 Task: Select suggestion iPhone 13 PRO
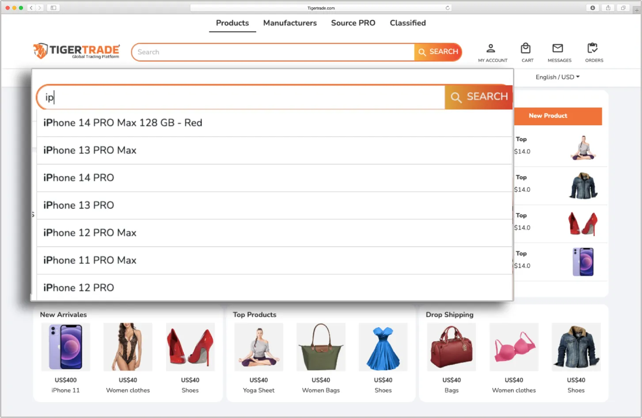[x=274, y=205]
